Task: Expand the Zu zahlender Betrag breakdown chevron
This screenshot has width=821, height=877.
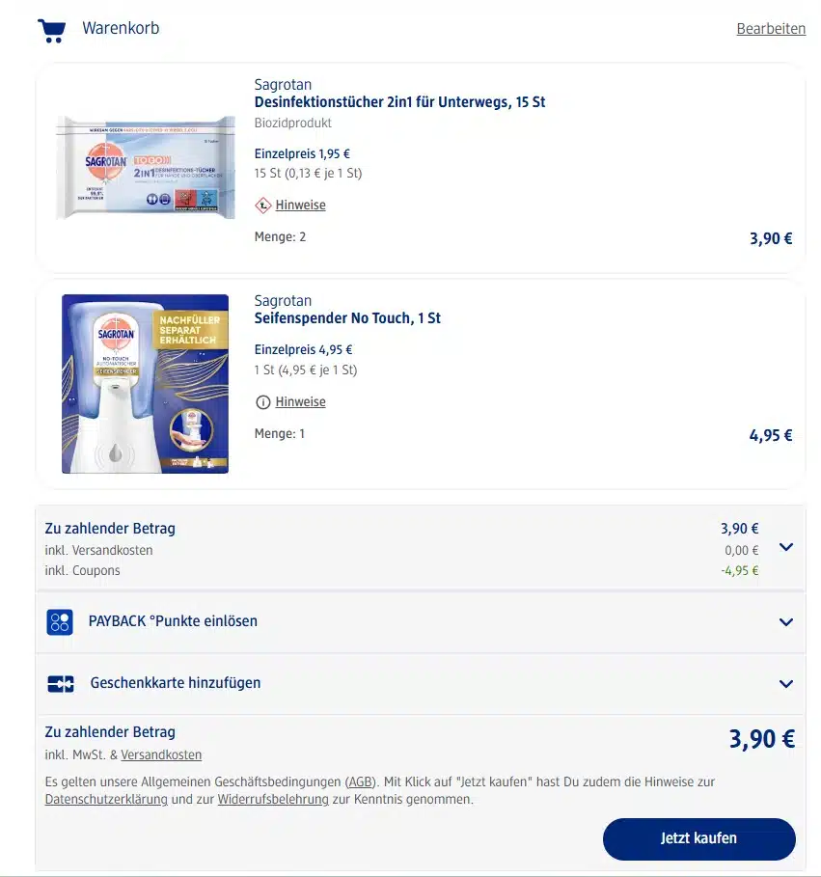Action: click(x=785, y=547)
